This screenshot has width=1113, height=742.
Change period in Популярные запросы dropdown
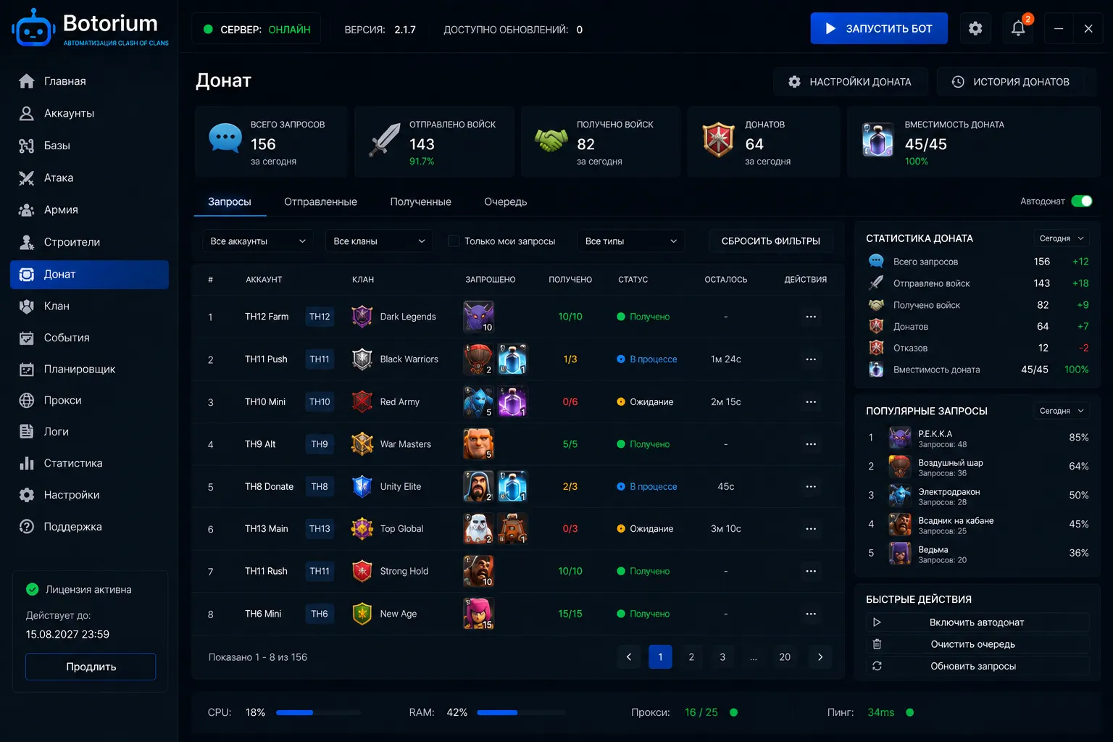click(1061, 411)
